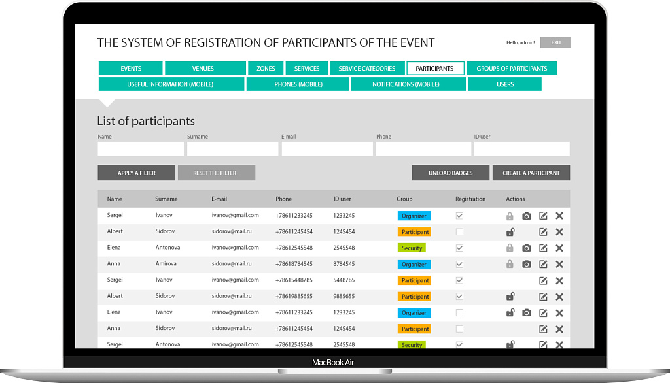Delete Albert Sidorov with ID 9885655

coord(559,297)
